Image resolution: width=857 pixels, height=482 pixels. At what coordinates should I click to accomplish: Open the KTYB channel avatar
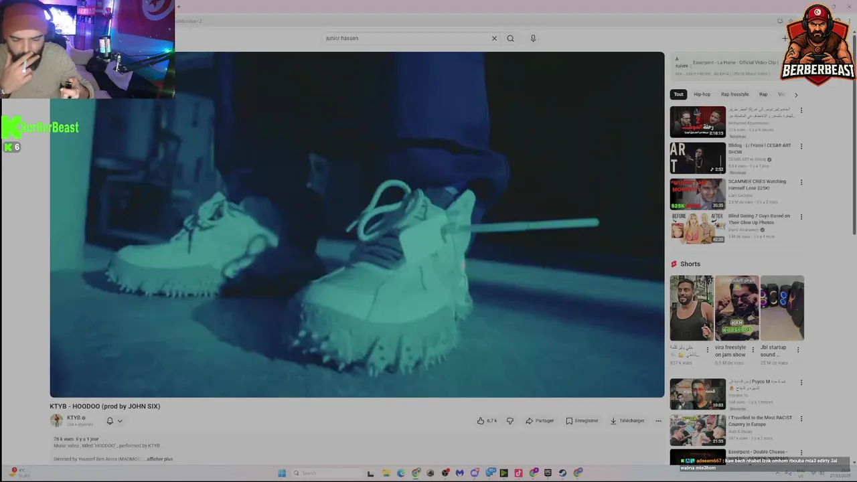point(56,420)
